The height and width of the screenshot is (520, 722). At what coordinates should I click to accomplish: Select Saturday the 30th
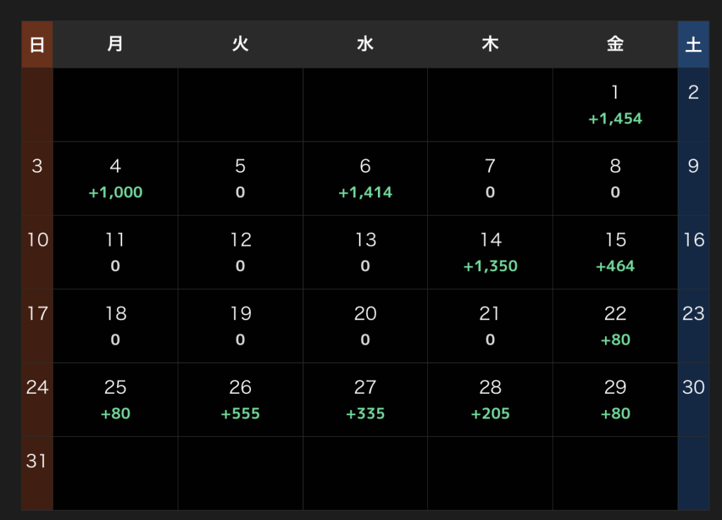click(x=694, y=400)
